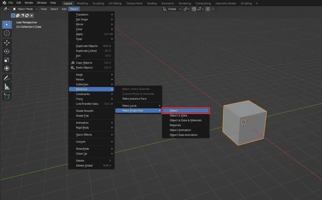The width and height of the screenshot is (322, 200).
Task: Set selection mode to subtract
Action: (x=22, y=15)
